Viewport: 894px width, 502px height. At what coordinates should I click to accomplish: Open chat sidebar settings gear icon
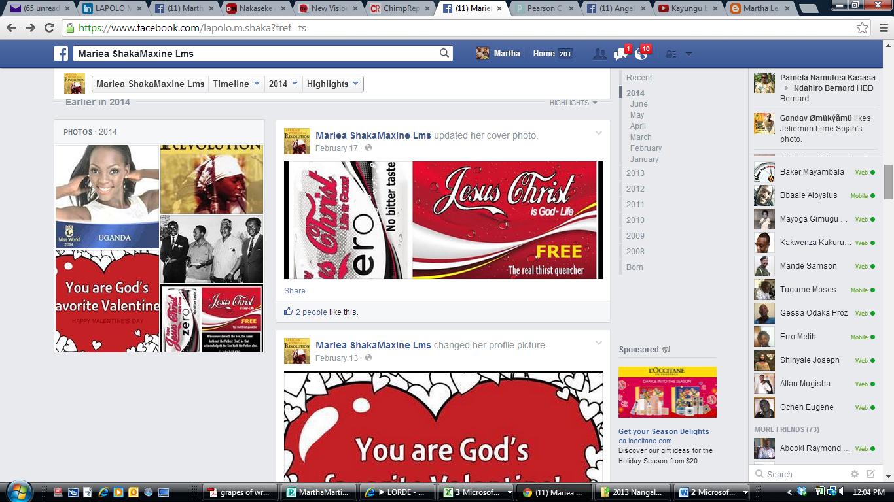click(x=855, y=474)
